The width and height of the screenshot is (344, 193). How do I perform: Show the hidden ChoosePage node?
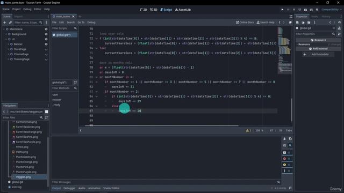click(x=46, y=55)
